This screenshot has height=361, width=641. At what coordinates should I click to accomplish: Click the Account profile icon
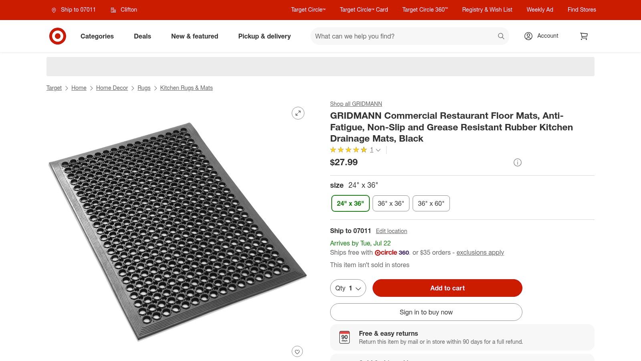(x=528, y=36)
